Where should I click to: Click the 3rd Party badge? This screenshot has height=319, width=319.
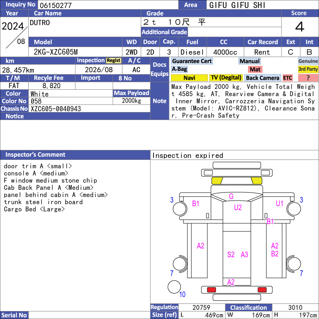tap(308, 69)
